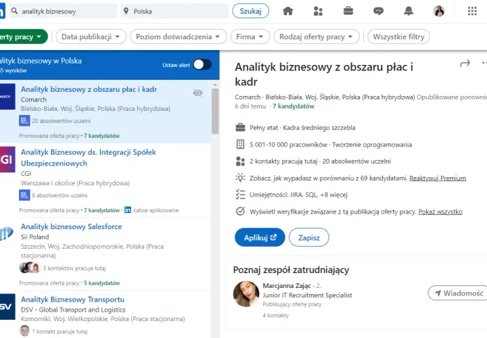Click the DSV company logo
The width and height of the screenshot is (487, 338).
pyautogui.click(x=7, y=307)
